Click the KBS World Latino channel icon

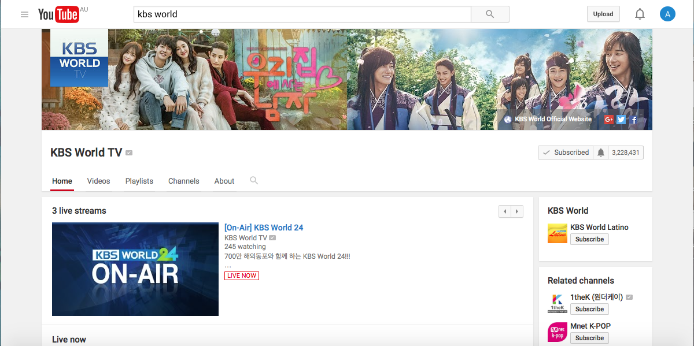558,233
